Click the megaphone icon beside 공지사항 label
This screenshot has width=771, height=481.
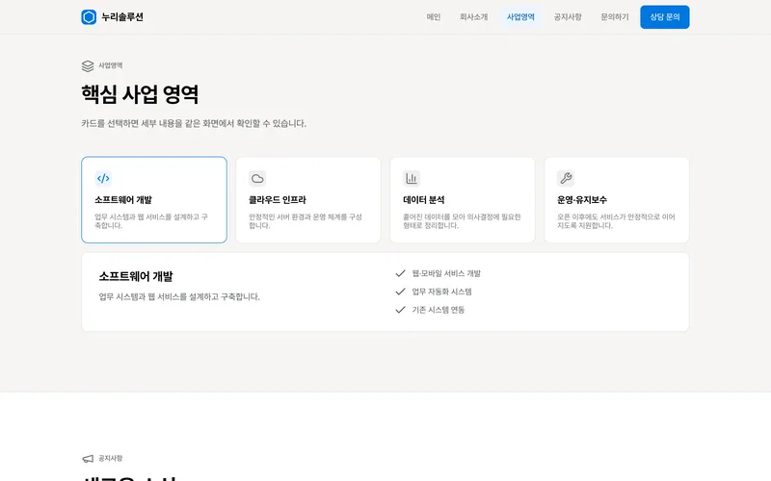pyautogui.click(x=88, y=459)
